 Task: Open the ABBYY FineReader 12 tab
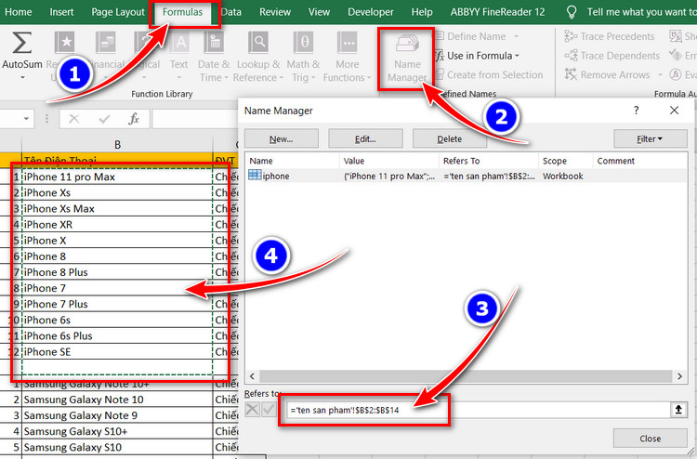pos(497,12)
